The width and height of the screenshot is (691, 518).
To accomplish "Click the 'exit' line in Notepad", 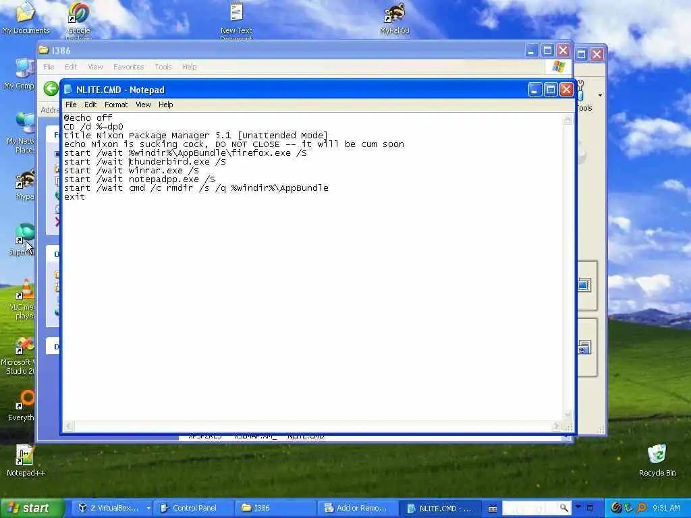I will [x=74, y=197].
